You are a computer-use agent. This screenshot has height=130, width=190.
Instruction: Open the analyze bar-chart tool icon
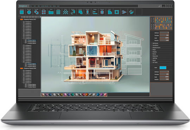pos(95,12)
